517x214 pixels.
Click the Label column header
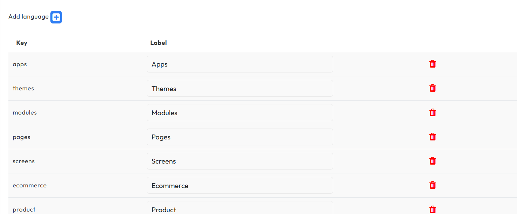click(x=159, y=43)
